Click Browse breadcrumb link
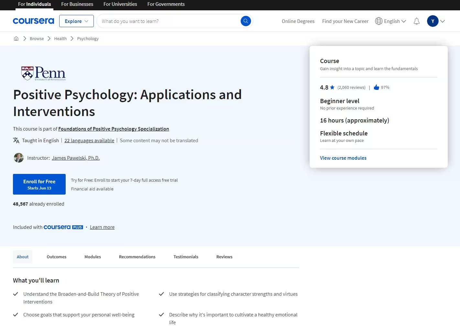 click(37, 38)
